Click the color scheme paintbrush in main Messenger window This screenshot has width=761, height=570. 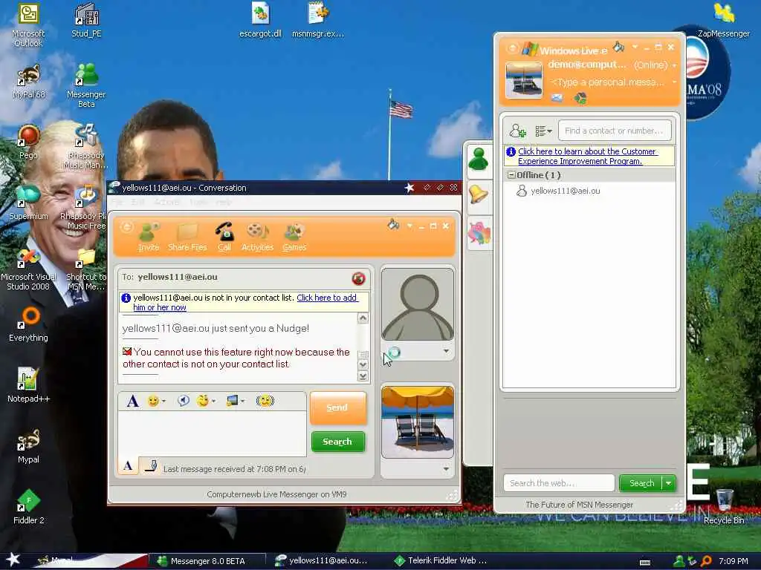(618, 47)
